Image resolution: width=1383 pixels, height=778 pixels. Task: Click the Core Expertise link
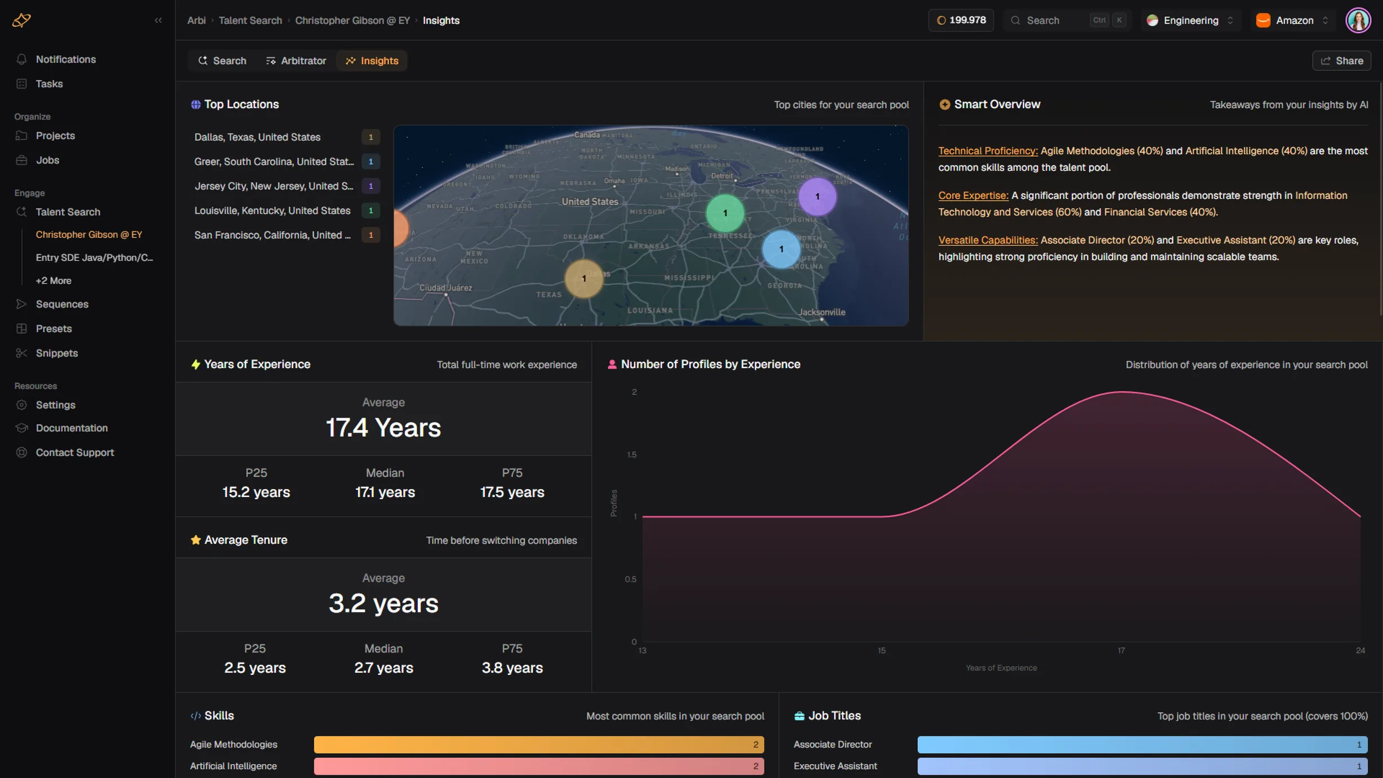pos(973,195)
